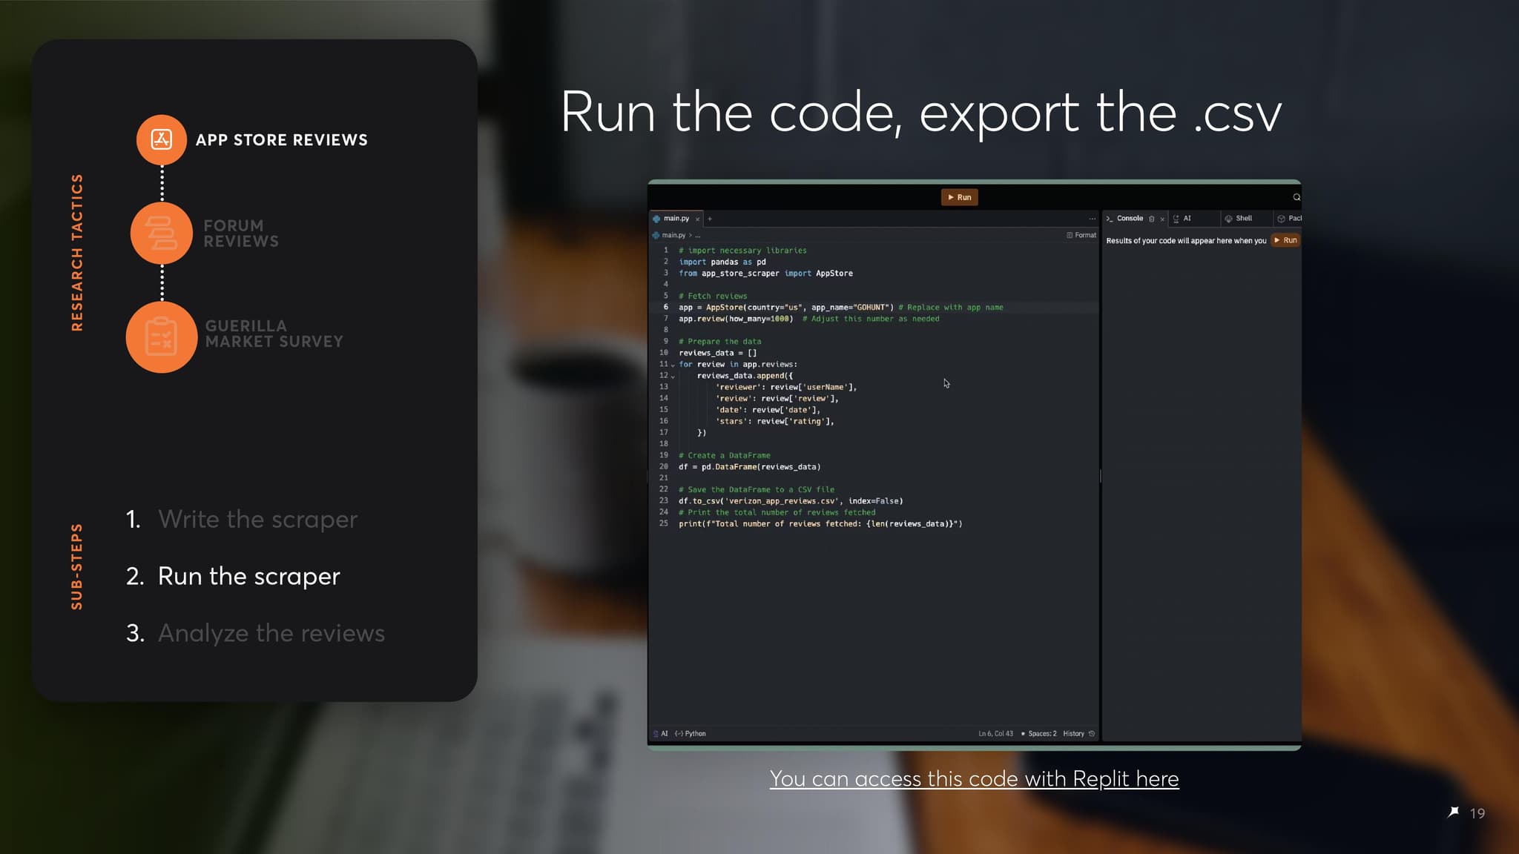Image resolution: width=1519 pixels, height=854 pixels.
Task: Open the Shell tab
Action: click(x=1239, y=219)
